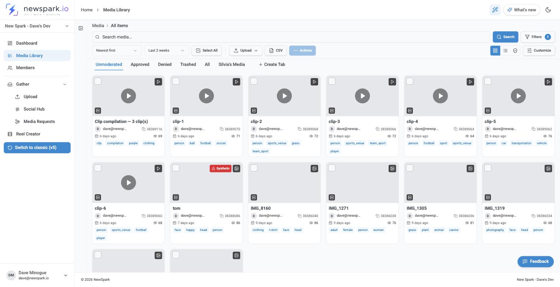Open moderation shield view icon
The image size is (560, 287).
(x=515, y=51)
